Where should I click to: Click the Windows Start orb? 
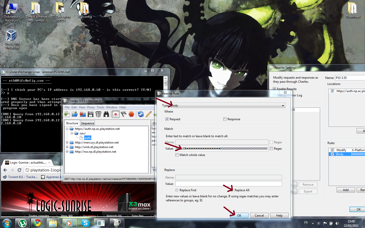(7, 223)
